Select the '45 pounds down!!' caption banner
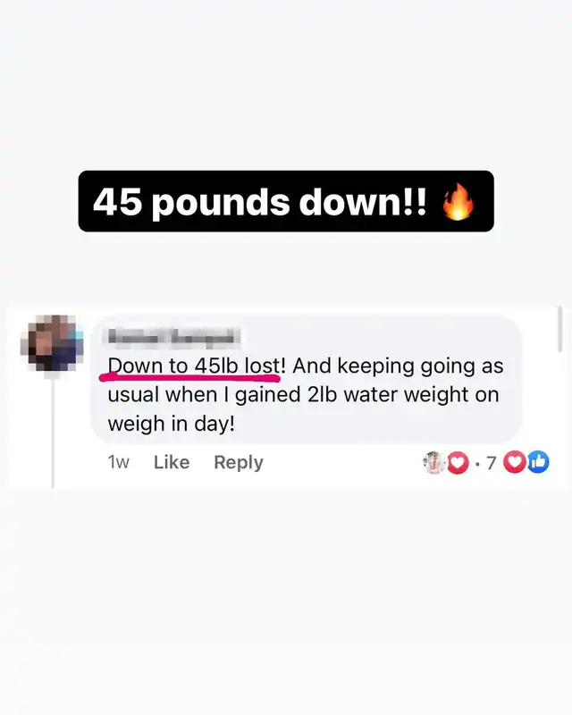Image resolution: width=572 pixels, height=715 pixels. pyautogui.click(x=286, y=201)
